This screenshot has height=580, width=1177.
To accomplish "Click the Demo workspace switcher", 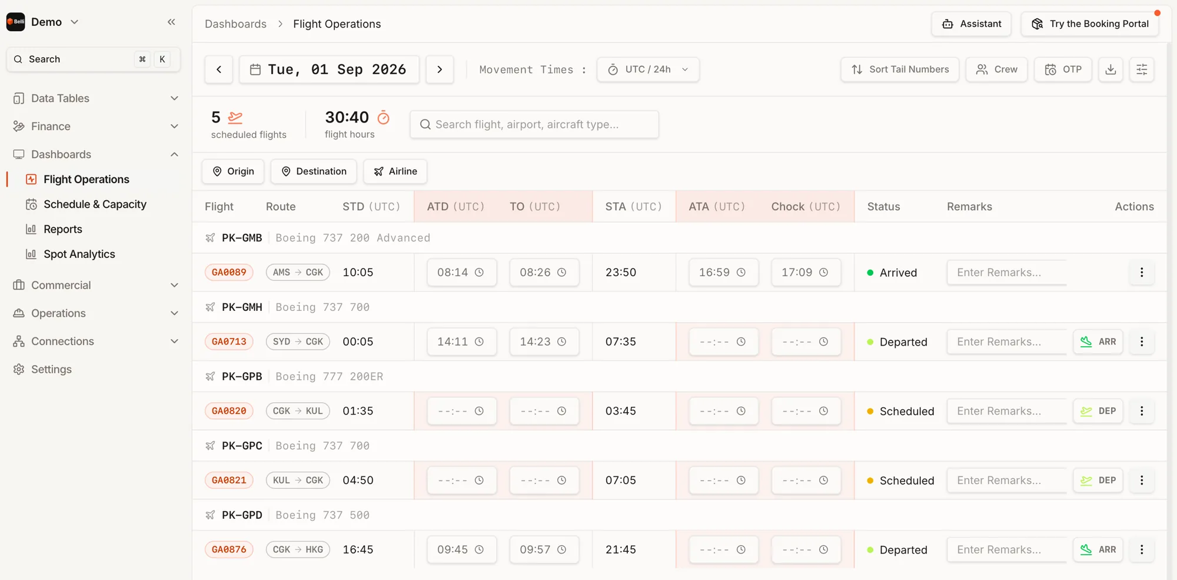I will click(43, 22).
